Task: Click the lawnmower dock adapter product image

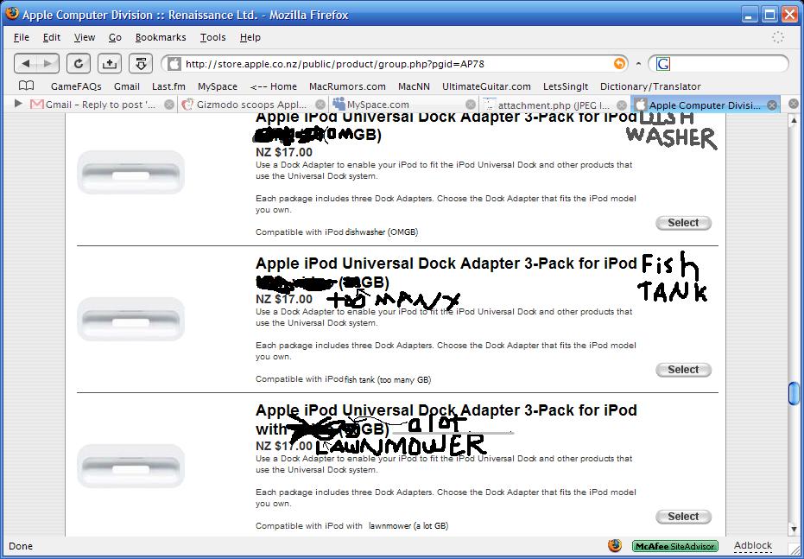Action: (x=130, y=466)
